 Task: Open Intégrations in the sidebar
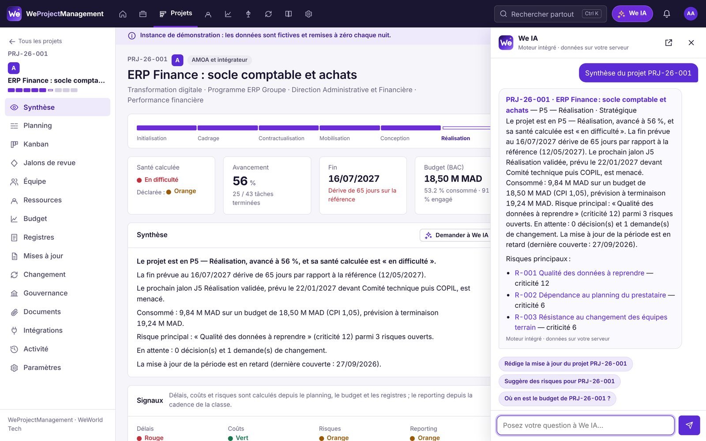pos(57,330)
